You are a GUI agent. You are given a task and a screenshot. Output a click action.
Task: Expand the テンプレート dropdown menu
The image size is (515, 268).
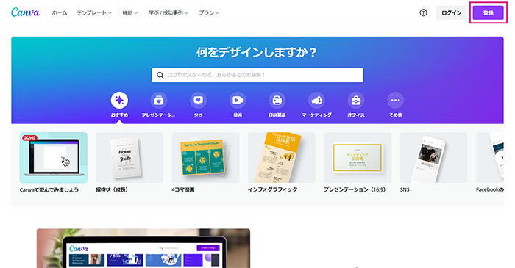coord(94,12)
